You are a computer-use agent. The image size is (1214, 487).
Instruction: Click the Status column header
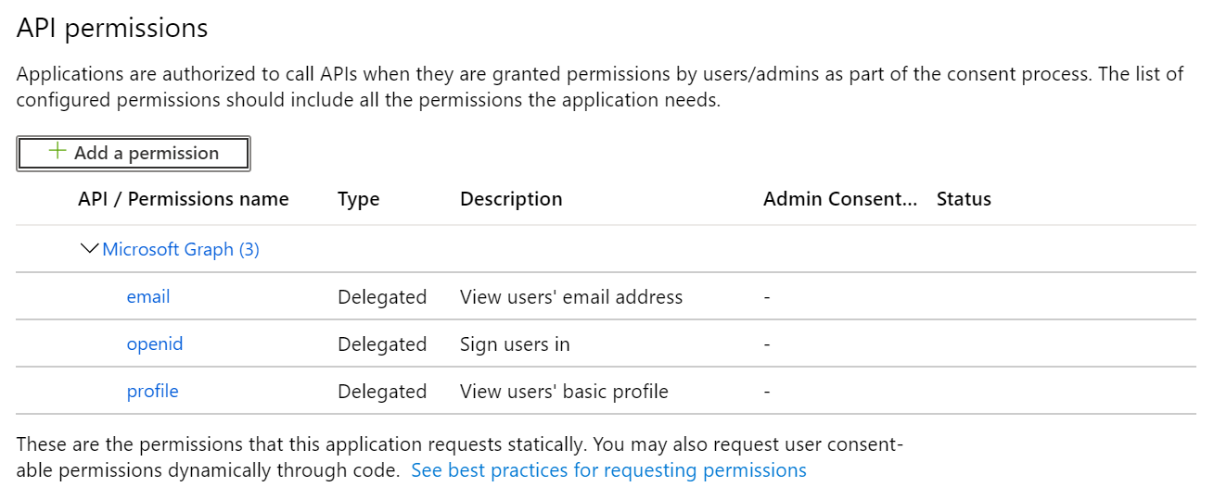(964, 199)
